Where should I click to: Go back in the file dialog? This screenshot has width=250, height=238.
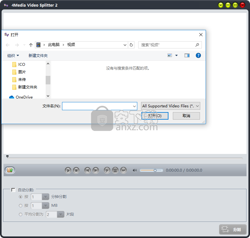(x=8, y=45)
